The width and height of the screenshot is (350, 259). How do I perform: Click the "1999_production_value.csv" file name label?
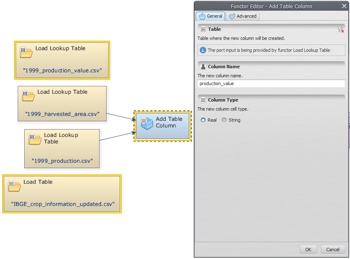(62, 70)
